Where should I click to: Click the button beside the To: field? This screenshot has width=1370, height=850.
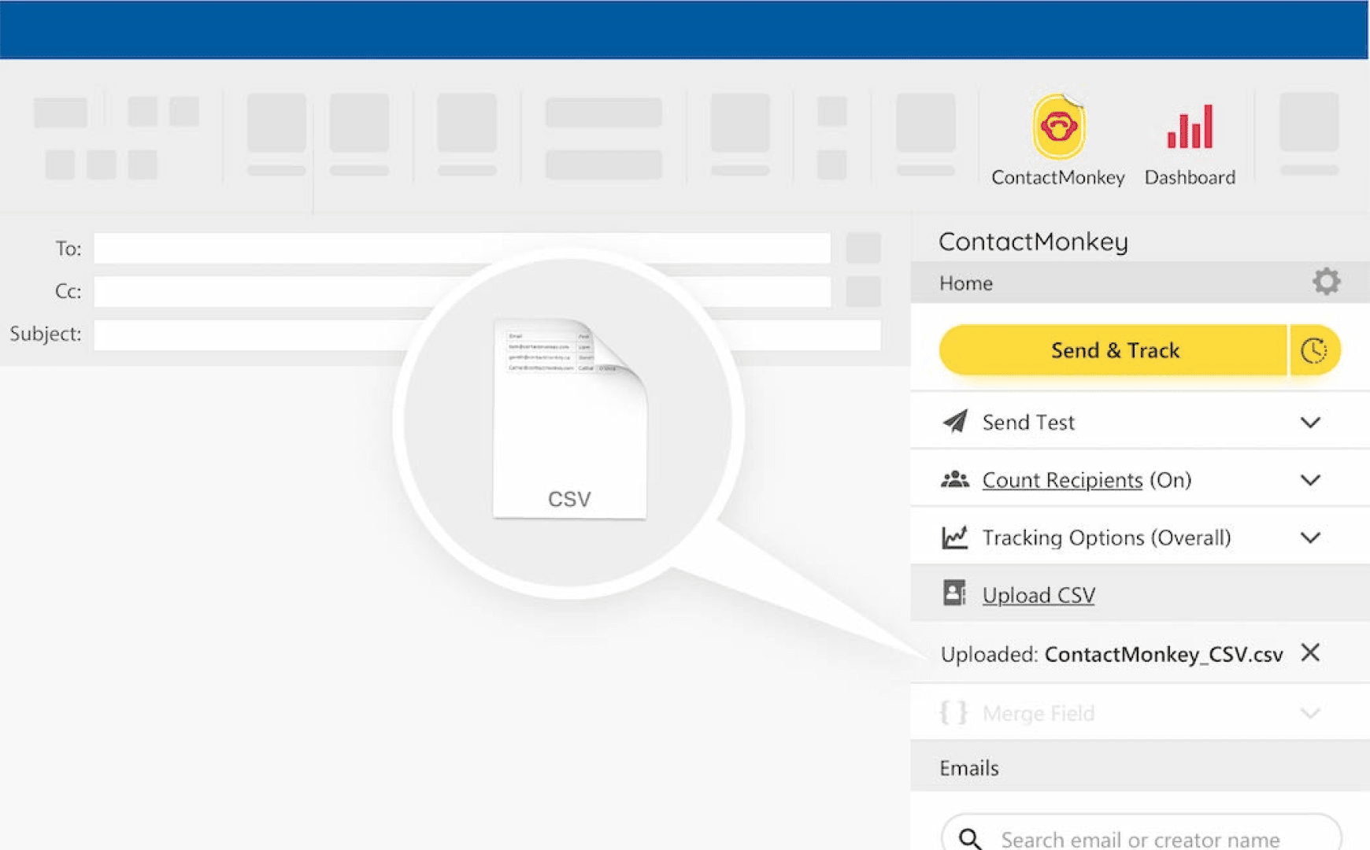863,248
